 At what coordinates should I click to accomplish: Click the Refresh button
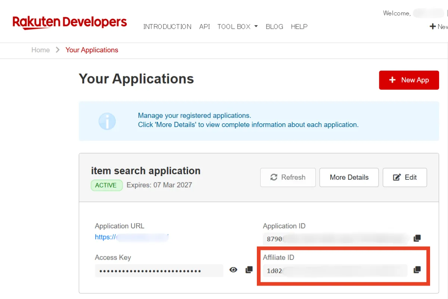288,178
